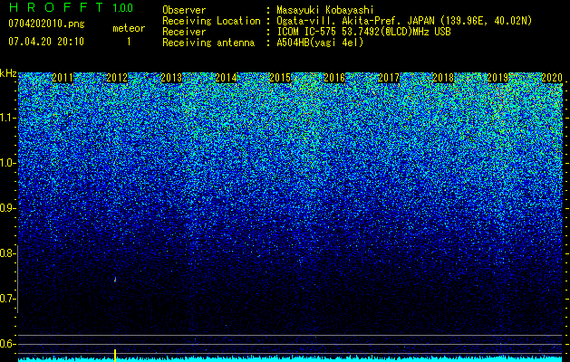Click the 0.6 kHz axis label
The height and width of the screenshot is (362, 570).
coord(7,344)
